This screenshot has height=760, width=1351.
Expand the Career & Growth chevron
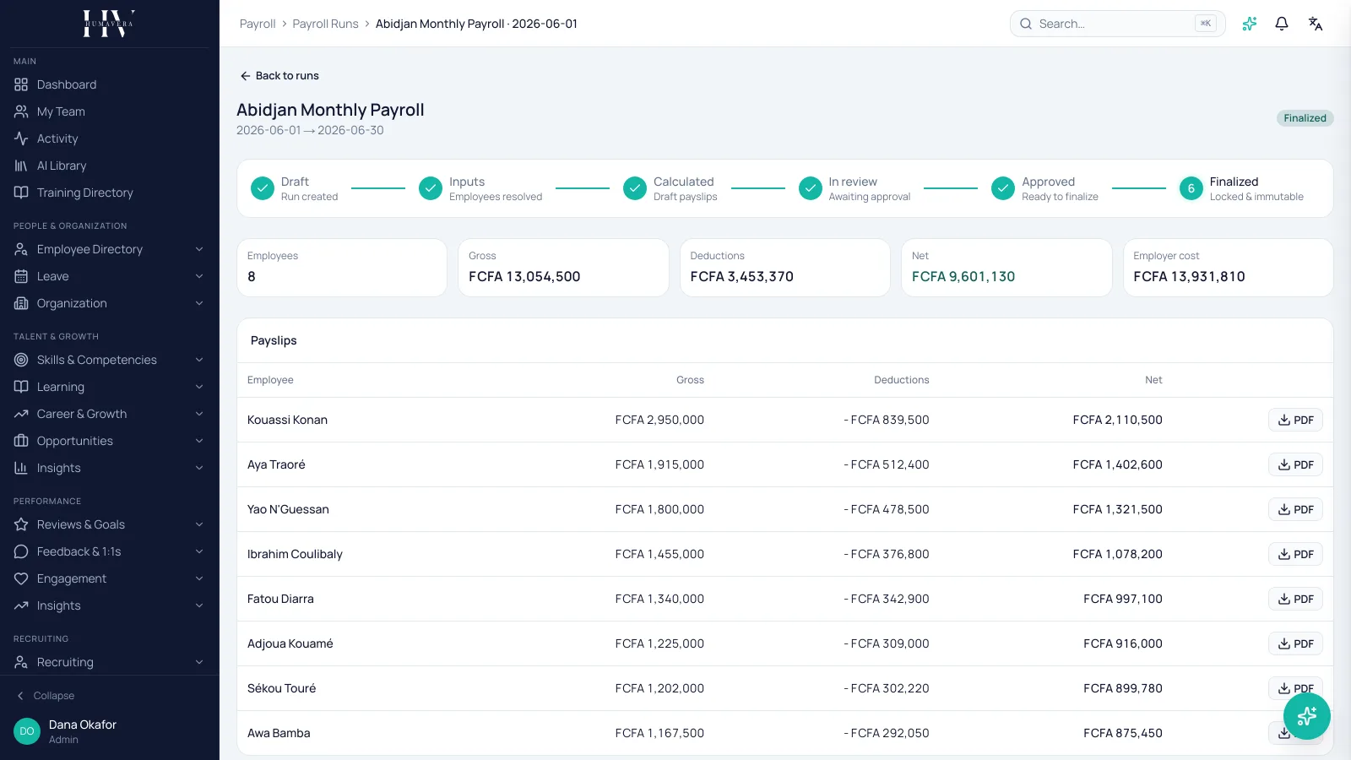[199, 414]
